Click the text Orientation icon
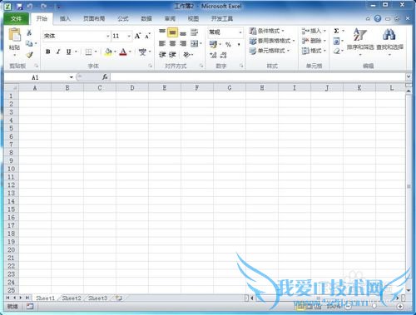This screenshot has height=315, width=416. pyautogui.click(x=186, y=54)
